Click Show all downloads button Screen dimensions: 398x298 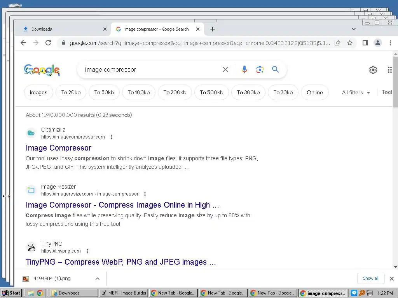click(x=370, y=278)
